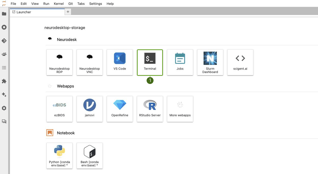The height and width of the screenshot is (174, 318).
Task: Click the neurodesktop-storage path text
Action: [x=65, y=27]
